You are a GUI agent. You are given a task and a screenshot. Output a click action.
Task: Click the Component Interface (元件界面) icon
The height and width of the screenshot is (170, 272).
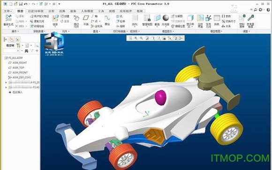pyautogui.click(x=200, y=18)
